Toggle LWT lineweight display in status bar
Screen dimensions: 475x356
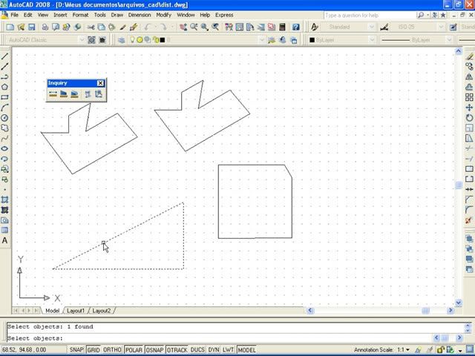pos(228,350)
